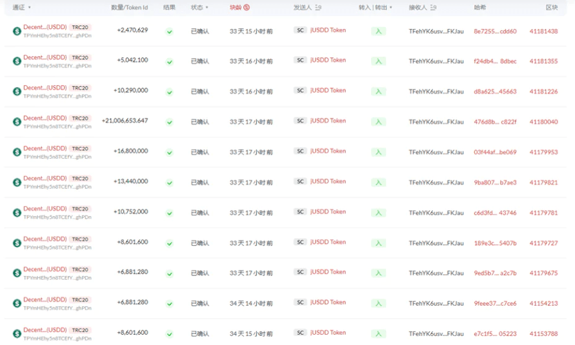Open block number 41180040
This screenshot has height=345, width=575.
pyautogui.click(x=543, y=122)
